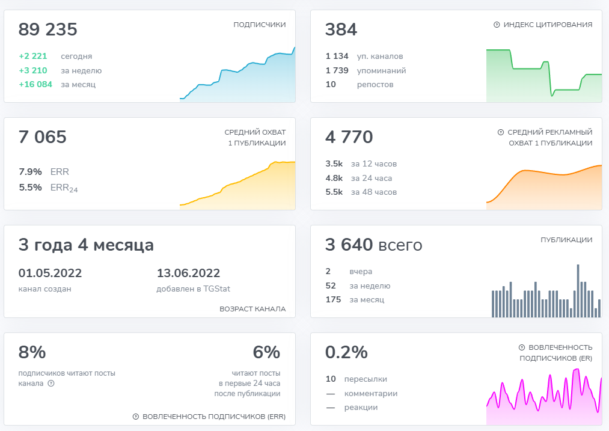Open the orange advertising reach chart
The width and height of the screenshot is (609, 431).
(543, 186)
